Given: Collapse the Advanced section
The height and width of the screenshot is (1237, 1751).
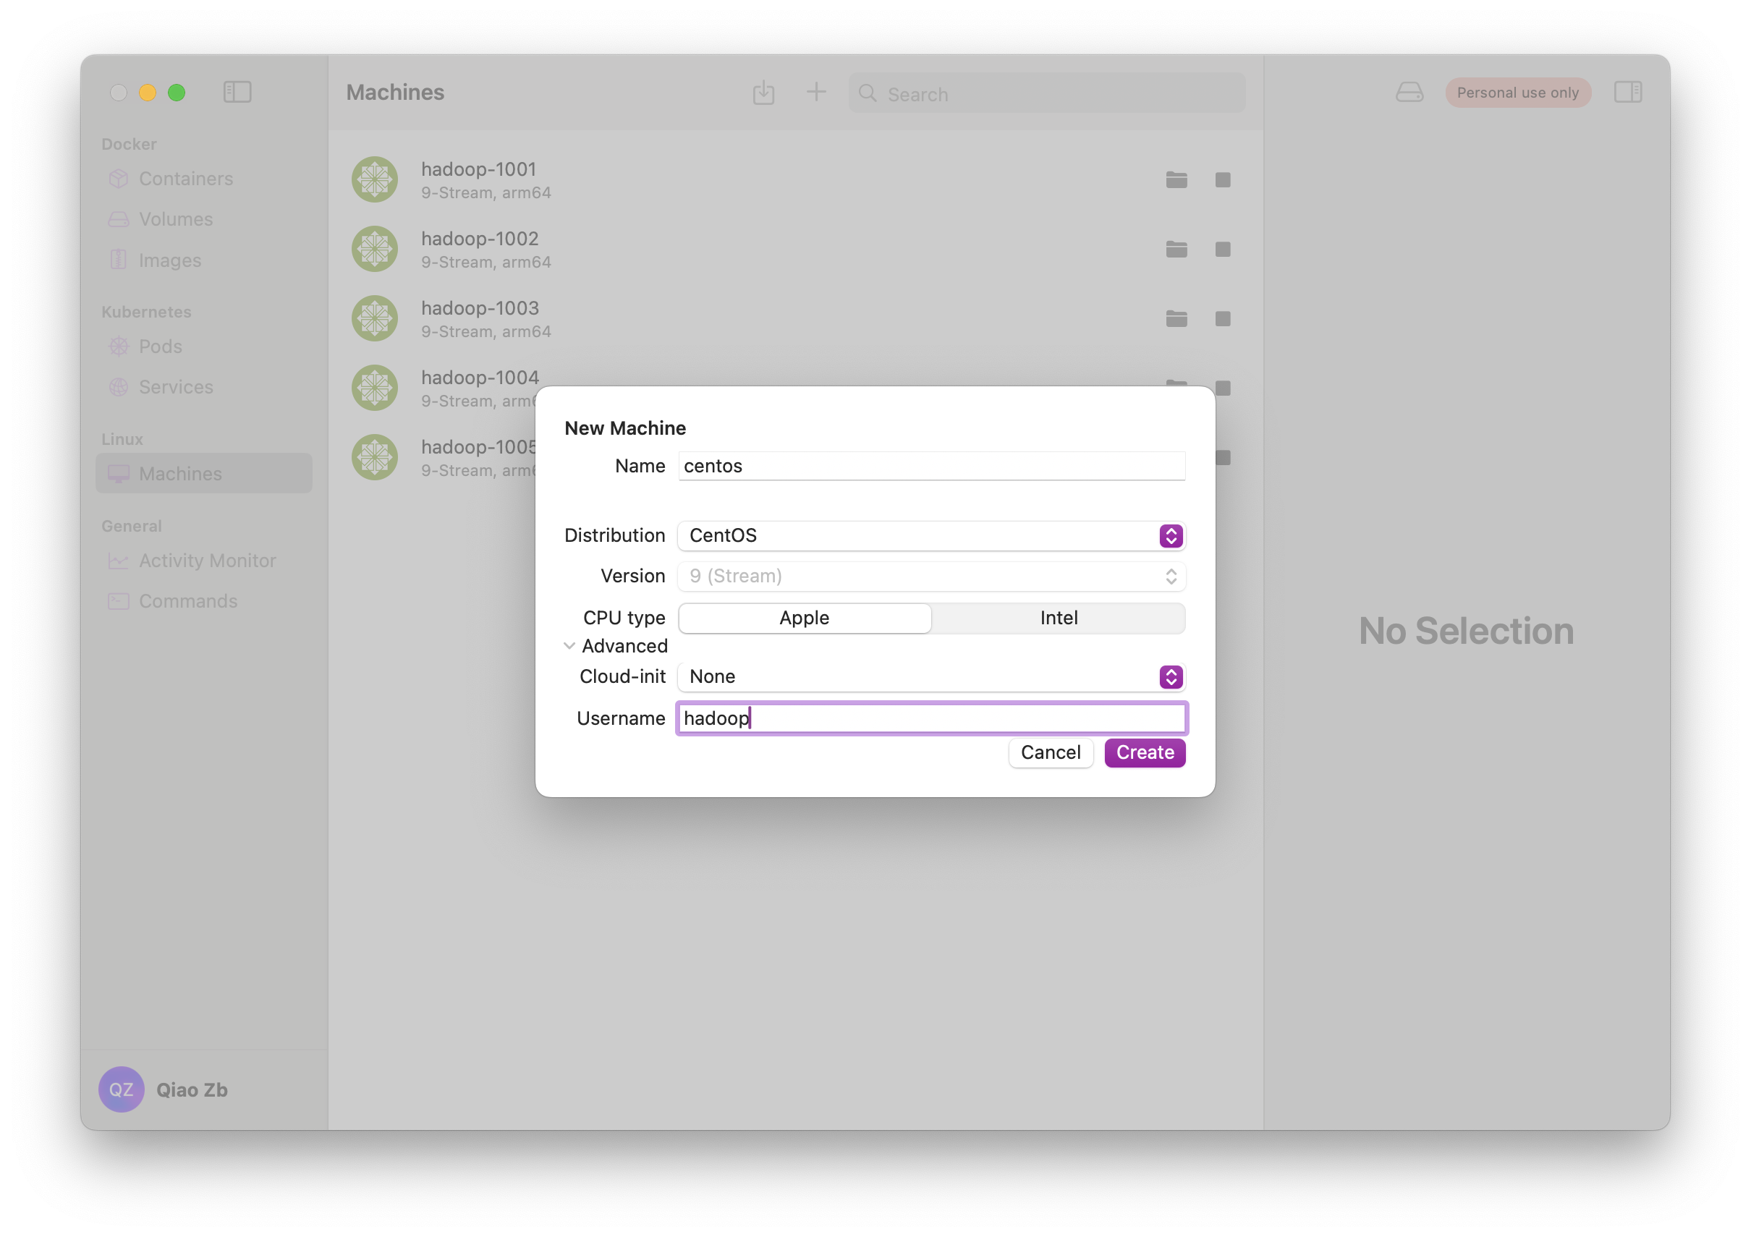Looking at the screenshot, I should pyautogui.click(x=569, y=646).
